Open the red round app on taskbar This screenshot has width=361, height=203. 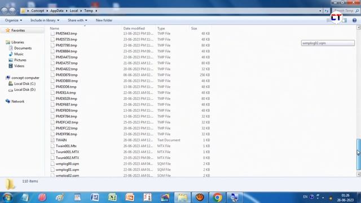pos(42,197)
